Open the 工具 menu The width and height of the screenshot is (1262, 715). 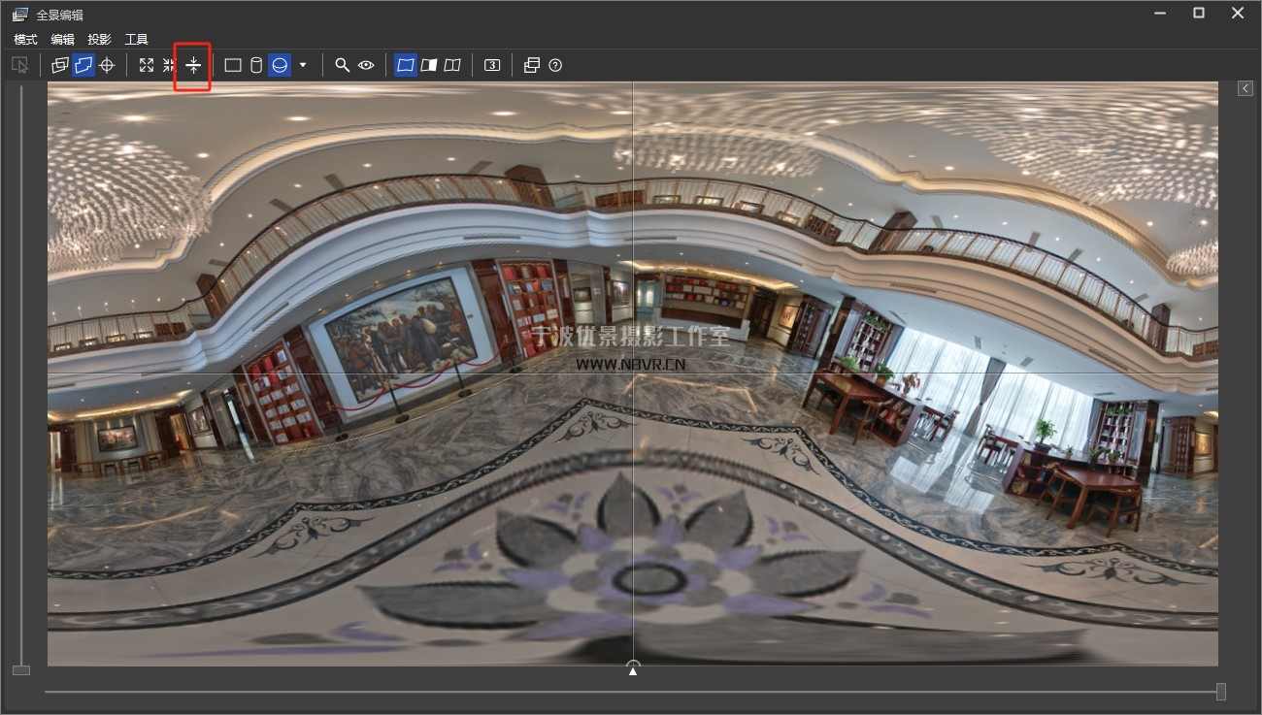(x=137, y=40)
